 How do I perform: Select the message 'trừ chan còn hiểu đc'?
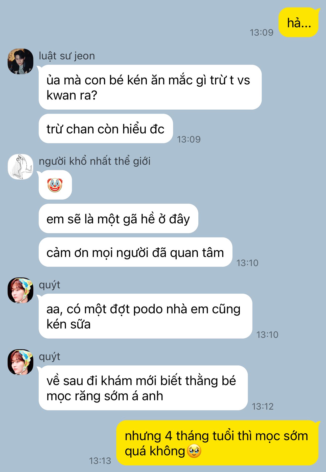point(106,129)
